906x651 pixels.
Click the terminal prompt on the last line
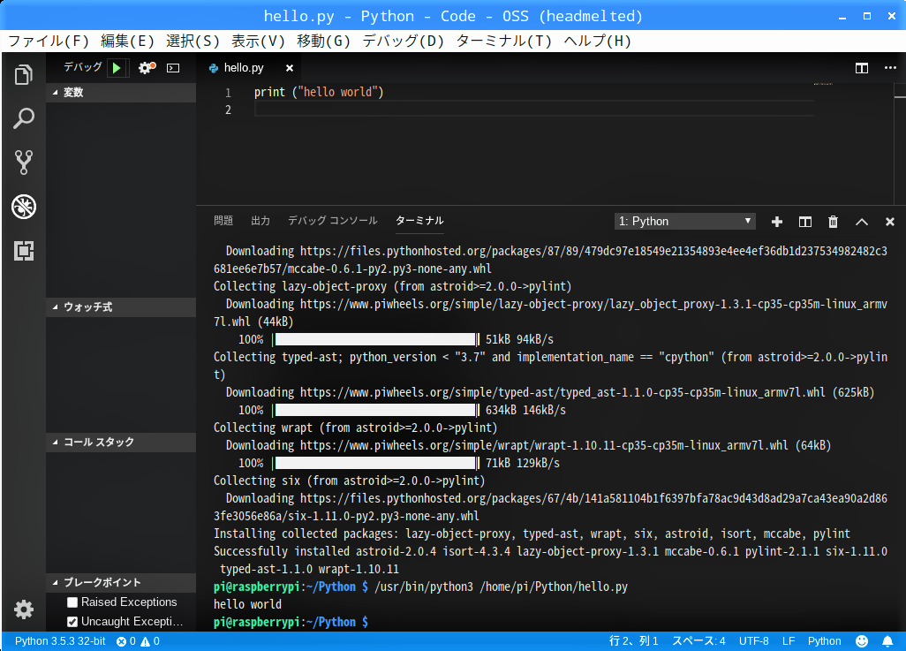[291, 622]
